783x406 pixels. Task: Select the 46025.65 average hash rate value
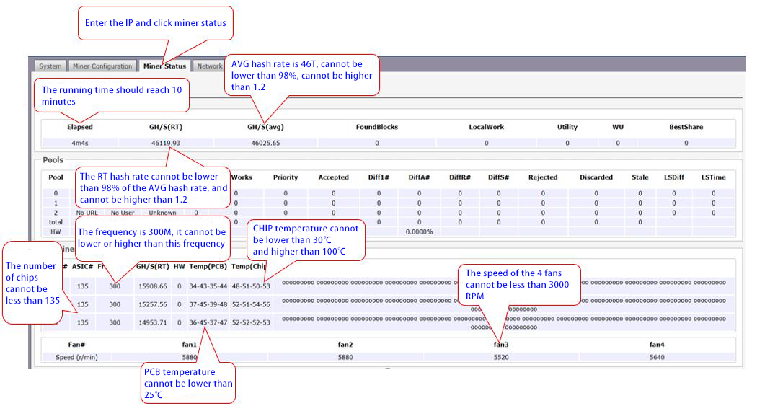click(x=265, y=143)
